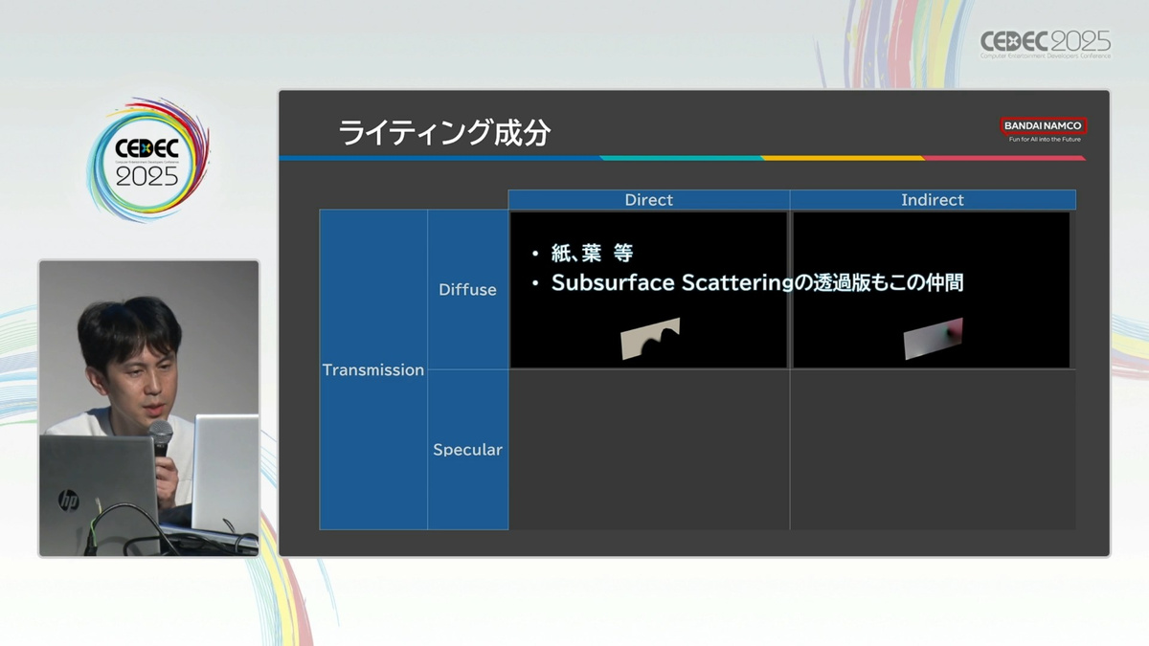Click the empty Indirect Specular cell

[x=932, y=449]
